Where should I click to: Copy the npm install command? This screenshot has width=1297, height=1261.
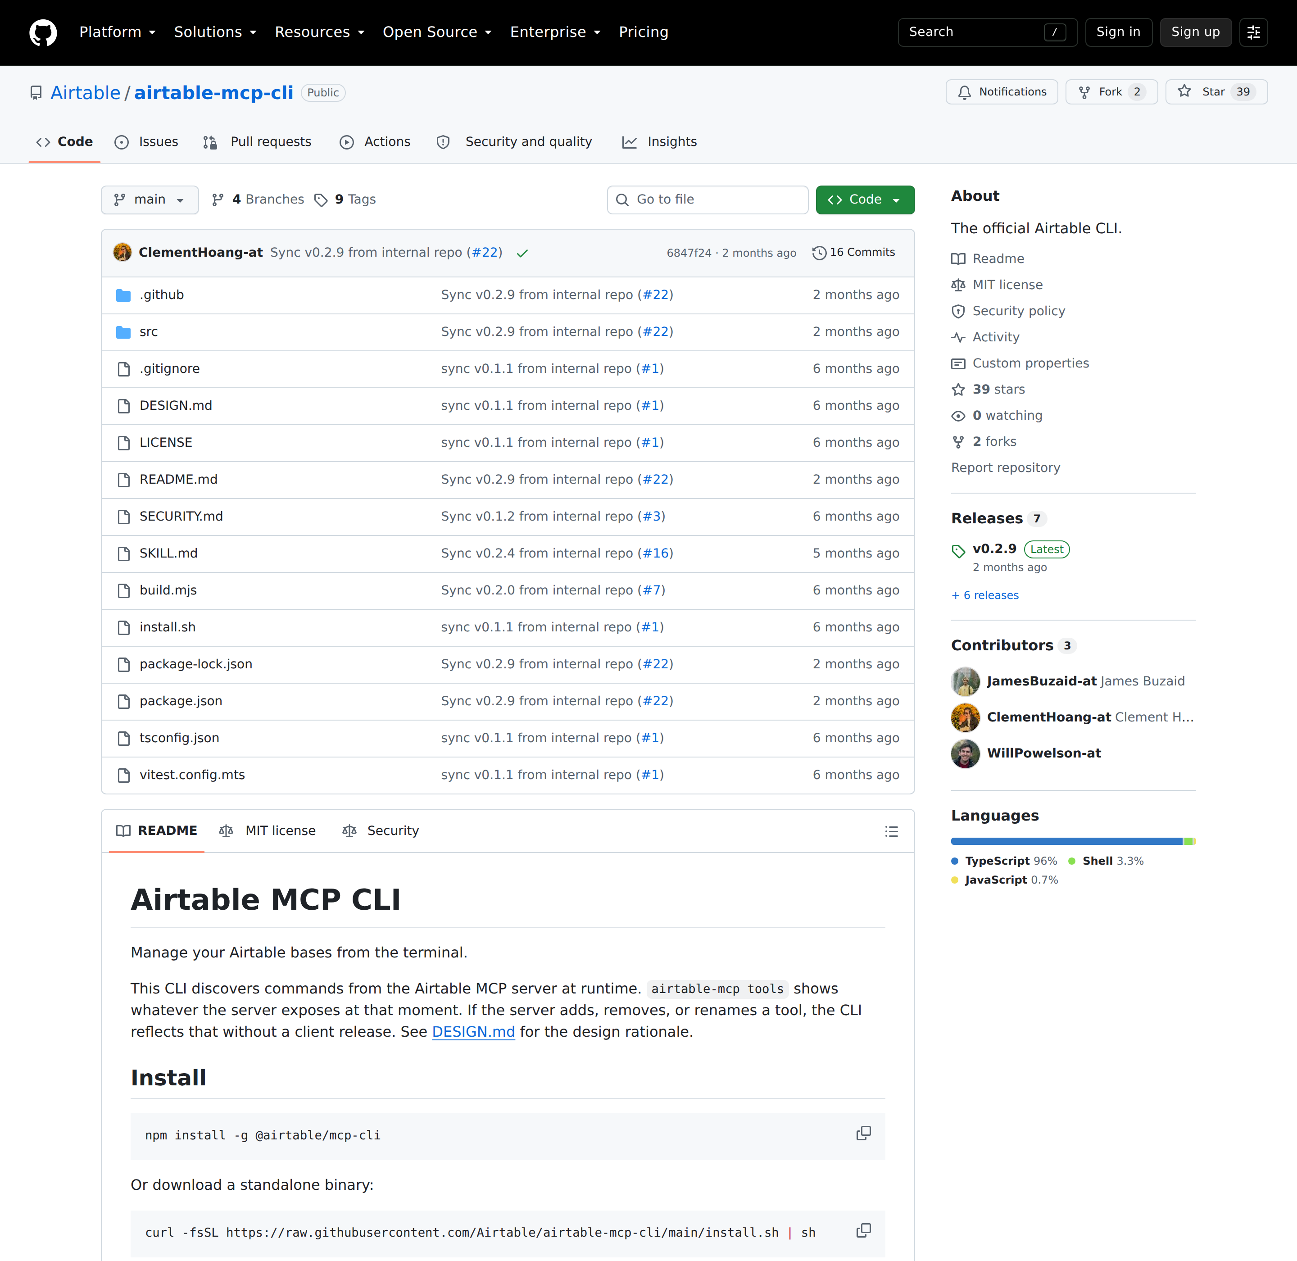tap(863, 1134)
